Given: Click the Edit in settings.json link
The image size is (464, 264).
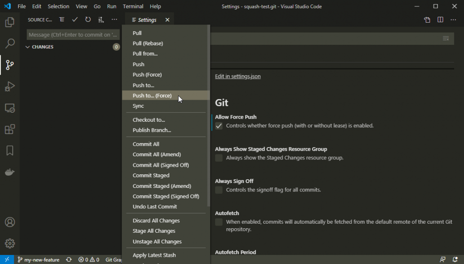Looking at the screenshot, I should [x=237, y=76].
